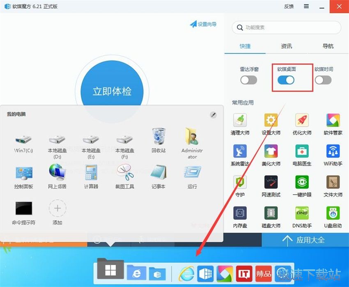
Task: Launch WiFi助手 icon
Action: [x=333, y=151]
